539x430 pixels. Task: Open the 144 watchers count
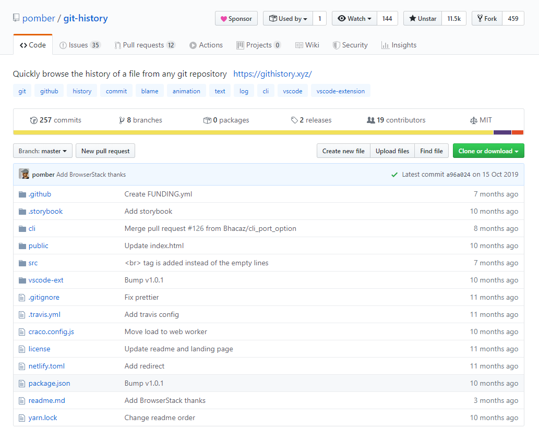(387, 19)
